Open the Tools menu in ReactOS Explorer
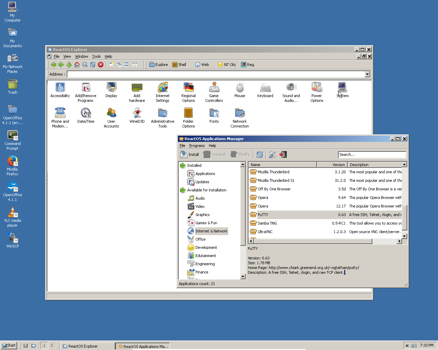 pos(96,56)
